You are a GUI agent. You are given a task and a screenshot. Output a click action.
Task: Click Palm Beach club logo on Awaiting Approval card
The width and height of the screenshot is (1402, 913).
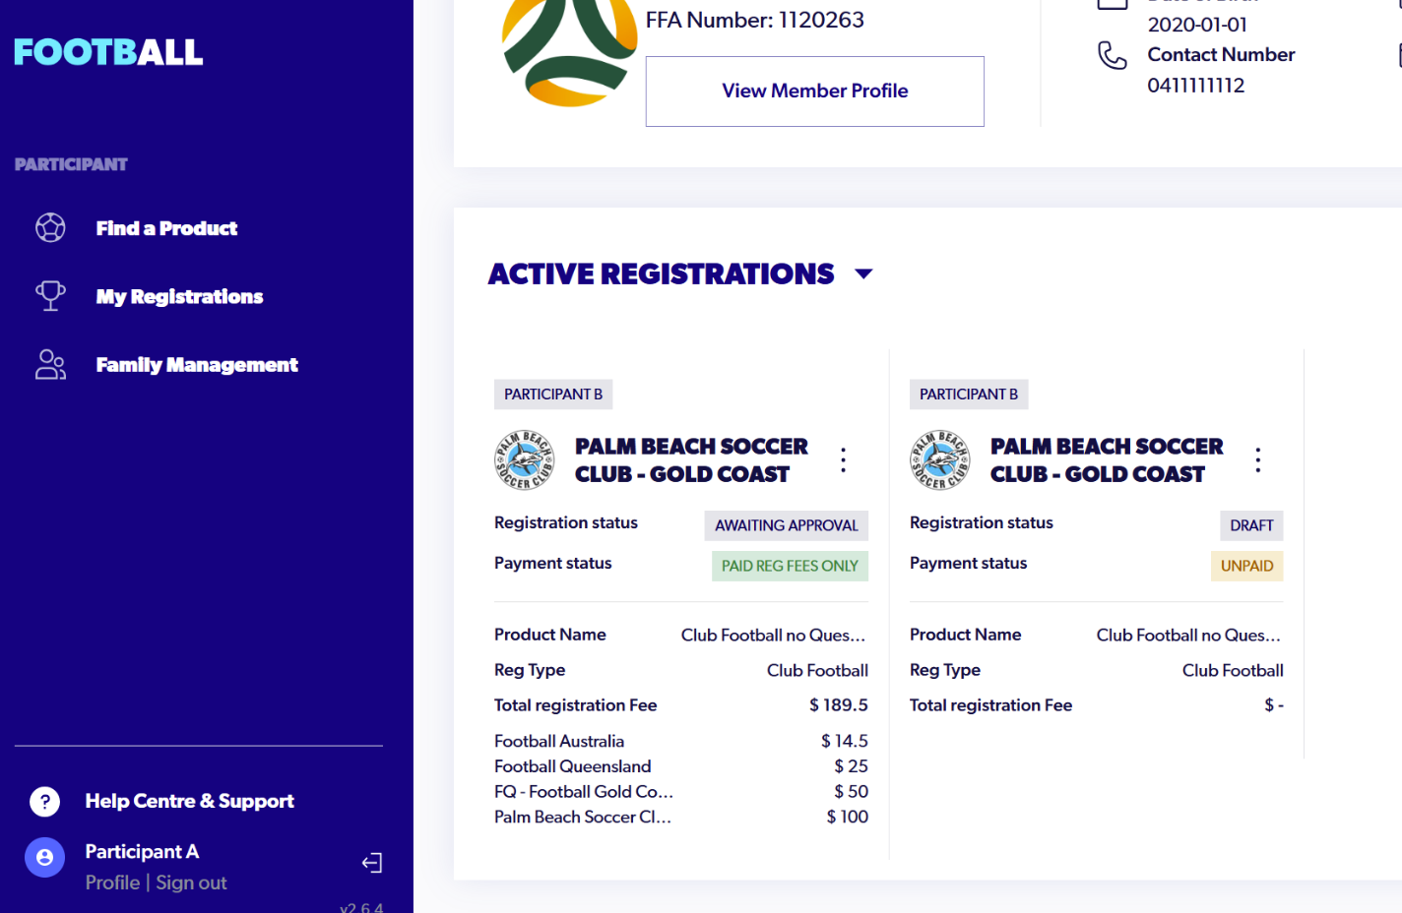(x=524, y=459)
